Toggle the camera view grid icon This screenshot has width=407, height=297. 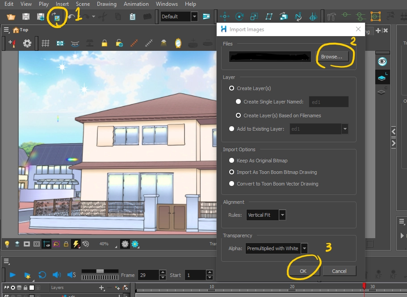click(x=46, y=43)
